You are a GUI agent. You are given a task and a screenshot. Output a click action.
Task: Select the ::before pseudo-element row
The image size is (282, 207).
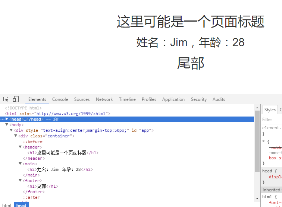pyautogui.click(x=32, y=141)
